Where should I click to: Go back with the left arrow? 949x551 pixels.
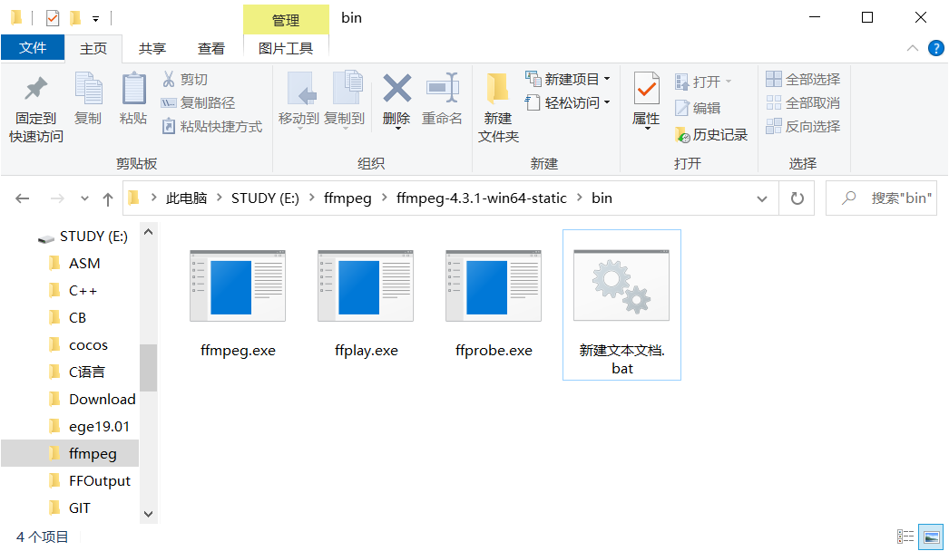click(x=23, y=198)
